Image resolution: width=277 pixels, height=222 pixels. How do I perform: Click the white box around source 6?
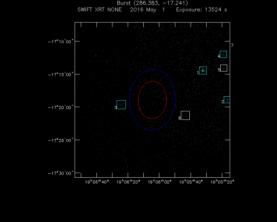point(185,116)
